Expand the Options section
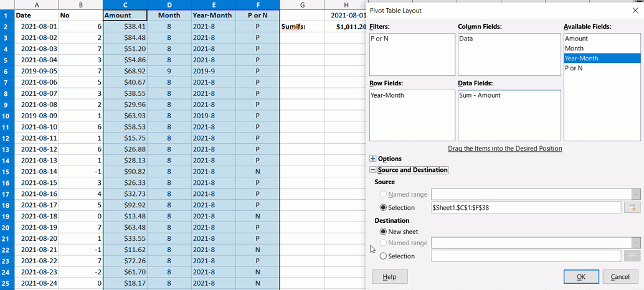644x290 pixels. point(373,159)
